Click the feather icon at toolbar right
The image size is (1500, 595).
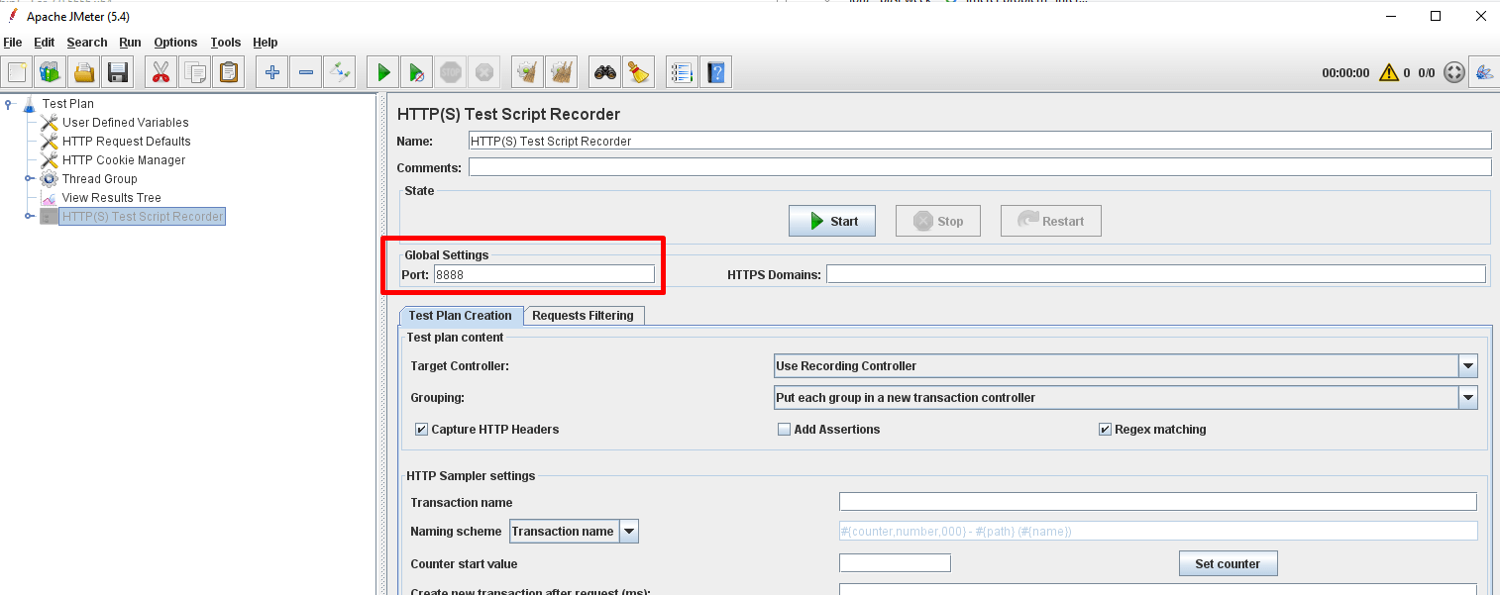(x=1484, y=72)
